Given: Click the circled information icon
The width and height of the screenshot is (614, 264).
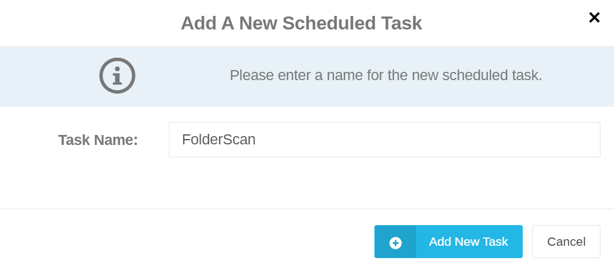Looking at the screenshot, I should tap(117, 75).
